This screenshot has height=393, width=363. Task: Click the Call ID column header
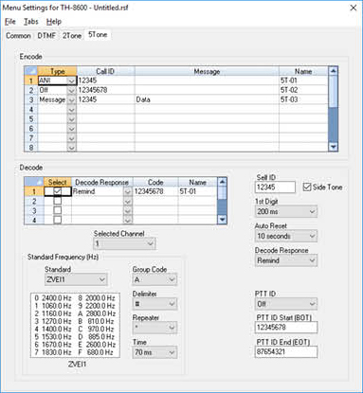tap(105, 71)
